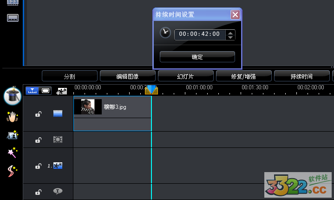Toggle lock on overlay track 1
This screenshot has width=334, height=200.
[x=38, y=166]
